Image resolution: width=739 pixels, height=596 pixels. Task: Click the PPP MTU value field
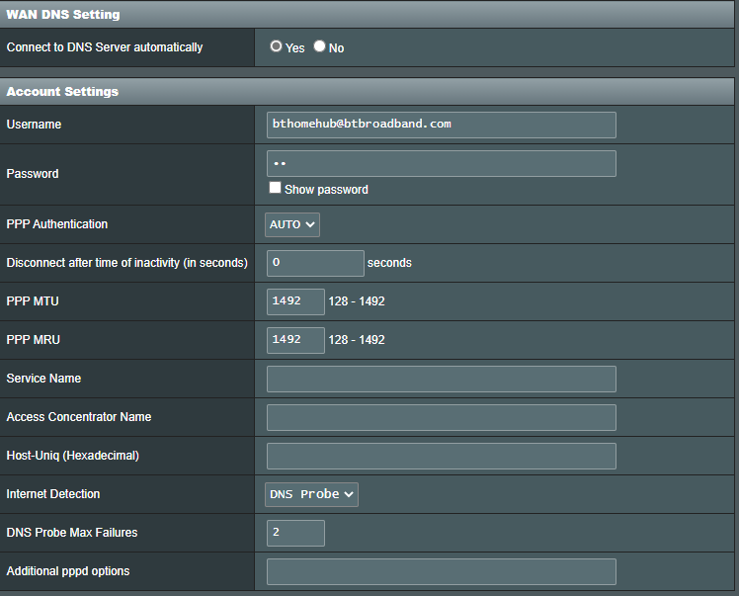pyautogui.click(x=295, y=301)
